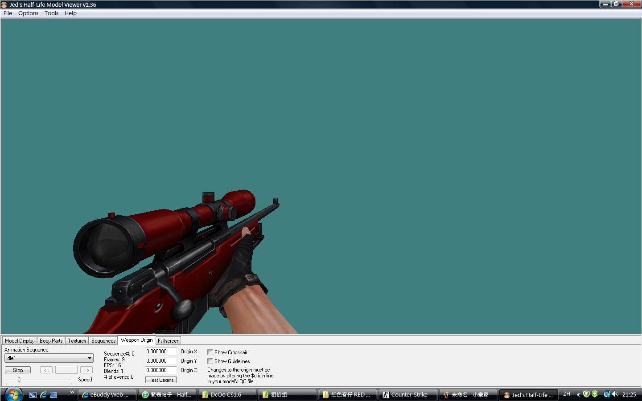Switch to the Body Parts tab
642x401 pixels.
pos(51,341)
